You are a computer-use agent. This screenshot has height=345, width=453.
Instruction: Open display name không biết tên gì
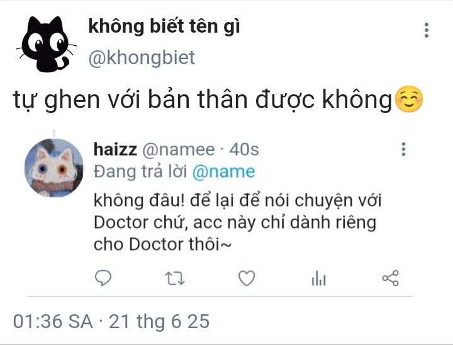point(164,26)
